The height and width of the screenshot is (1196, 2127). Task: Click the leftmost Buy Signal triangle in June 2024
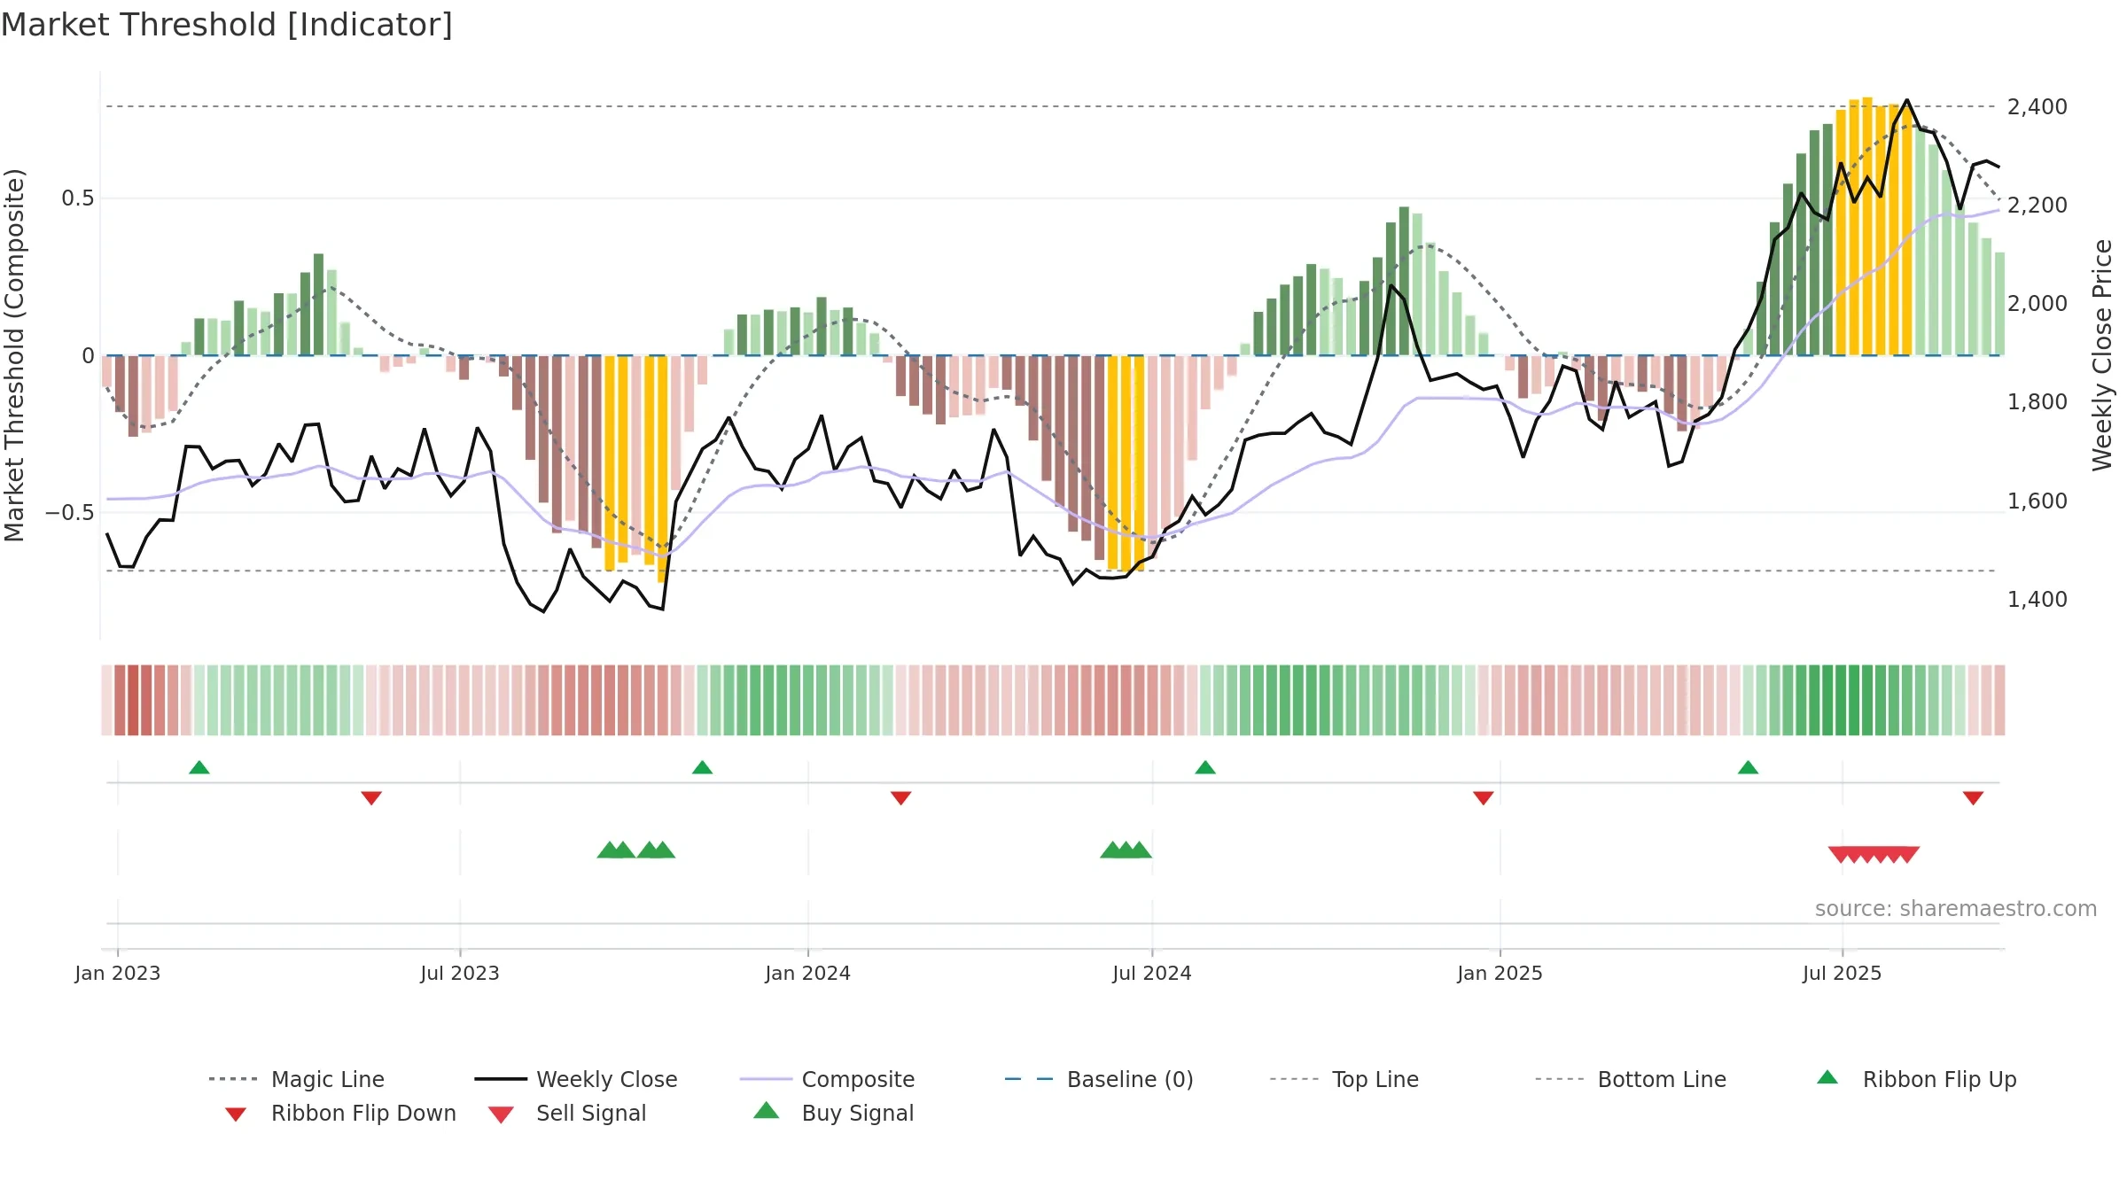click(x=1111, y=850)
